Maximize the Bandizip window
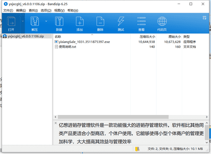211x154 pixels. click(x=191, y=4)
